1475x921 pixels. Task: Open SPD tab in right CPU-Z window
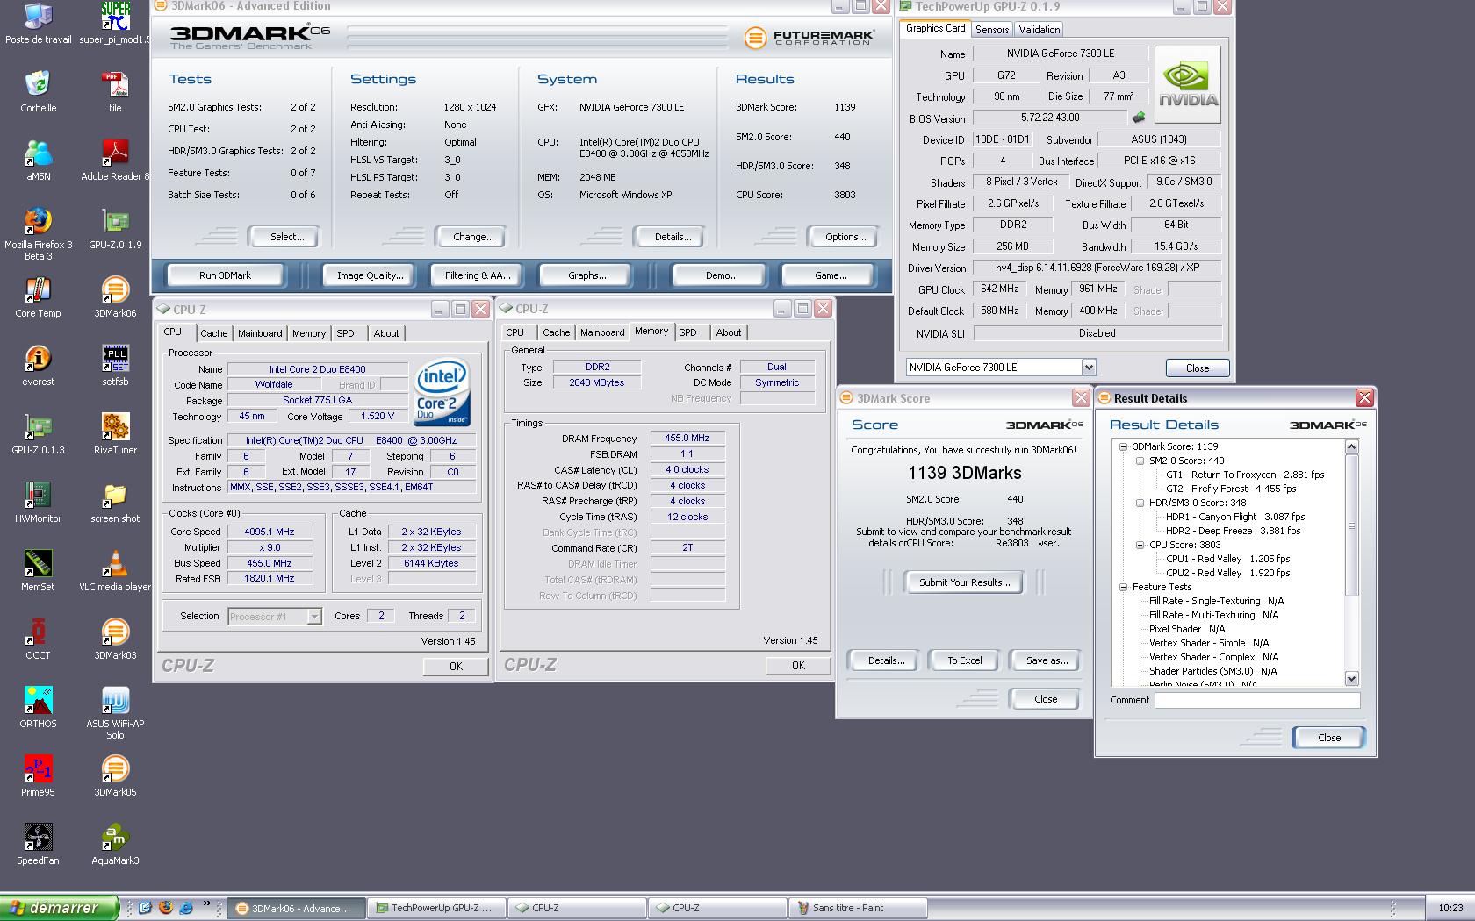pyautogui.click(x=687, y=332)
